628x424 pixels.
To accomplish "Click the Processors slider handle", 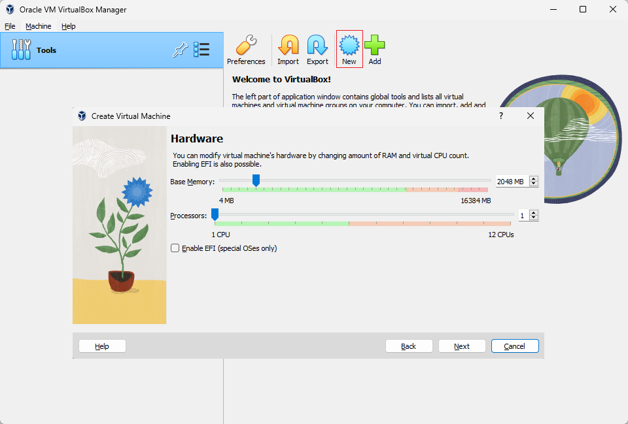I will pyautogui.click(x=215, y=214).
